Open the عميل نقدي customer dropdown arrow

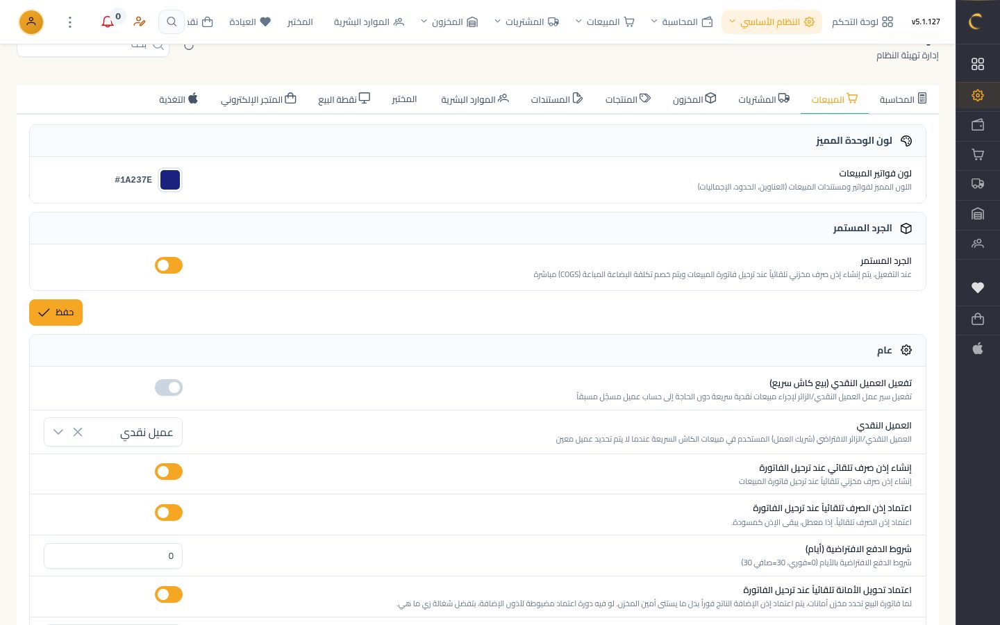[x=58, y=432]
